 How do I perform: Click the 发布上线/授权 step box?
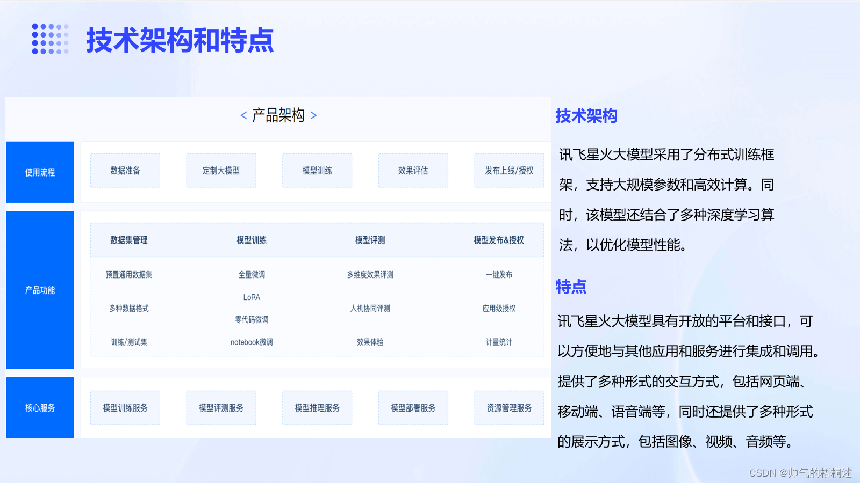tap(509, 171)
